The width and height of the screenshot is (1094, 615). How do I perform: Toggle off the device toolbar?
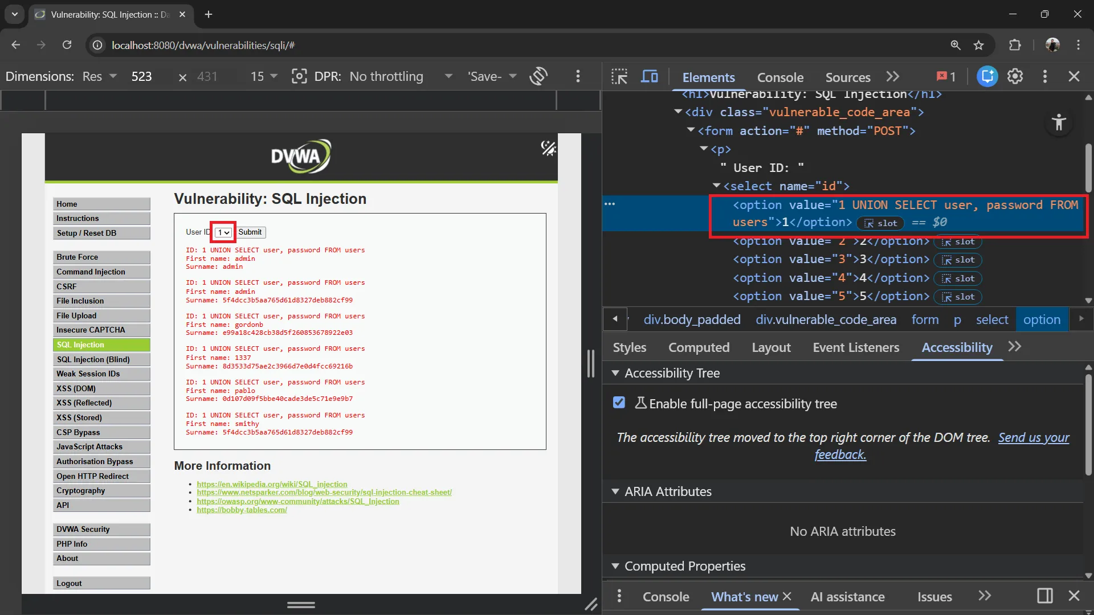click(650, 76)
